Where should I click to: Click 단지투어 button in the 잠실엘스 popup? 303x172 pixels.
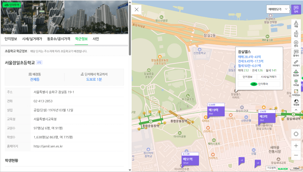pos(259,84)
